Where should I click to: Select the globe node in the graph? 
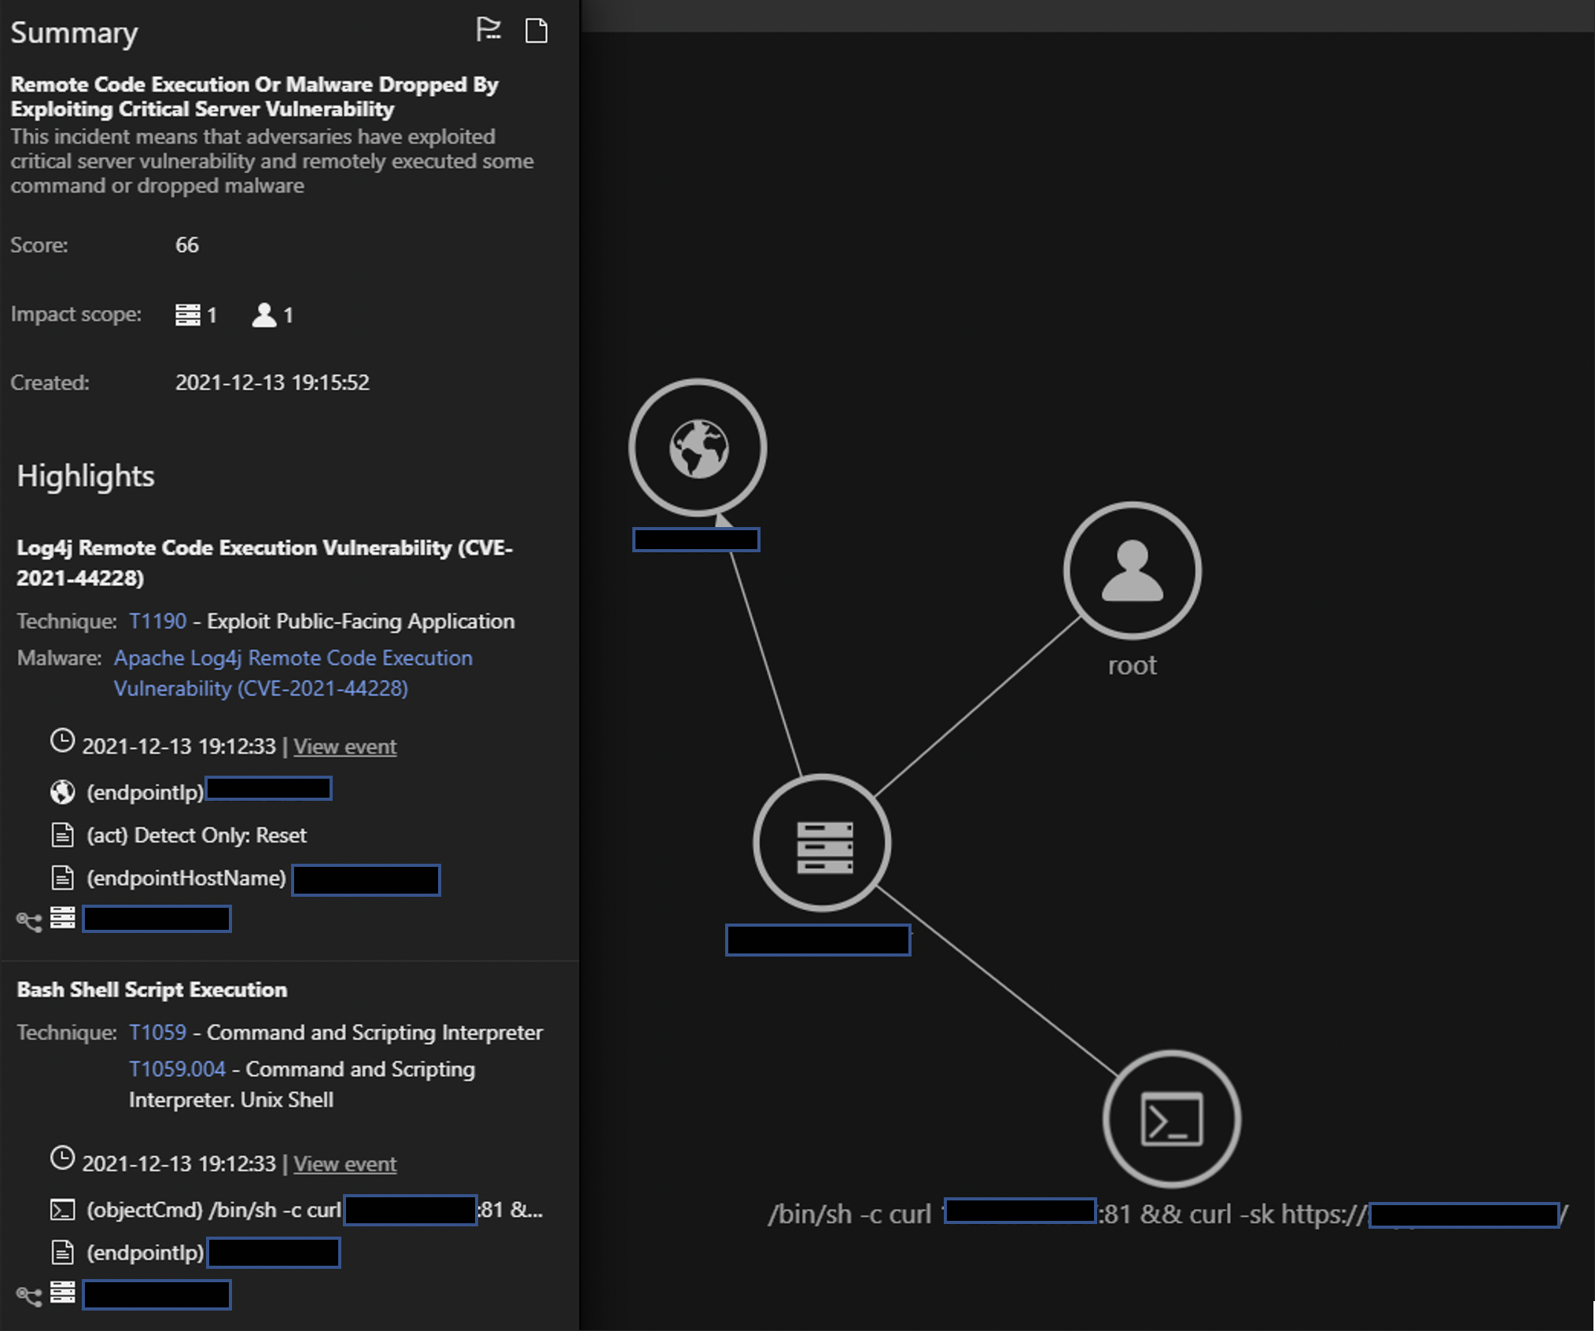coord(698,448)
